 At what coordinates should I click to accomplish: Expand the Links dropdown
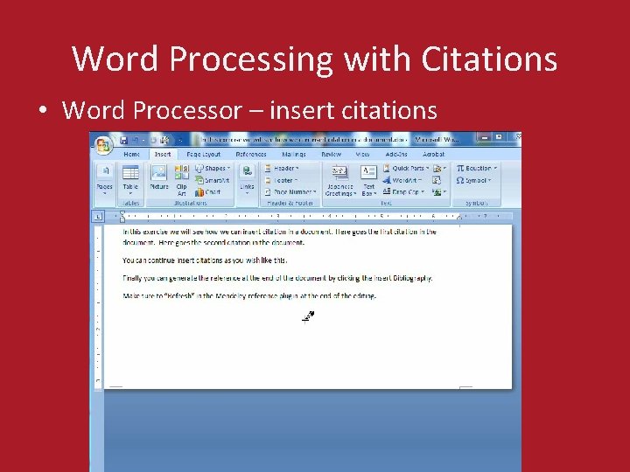[x=247, y=180]
